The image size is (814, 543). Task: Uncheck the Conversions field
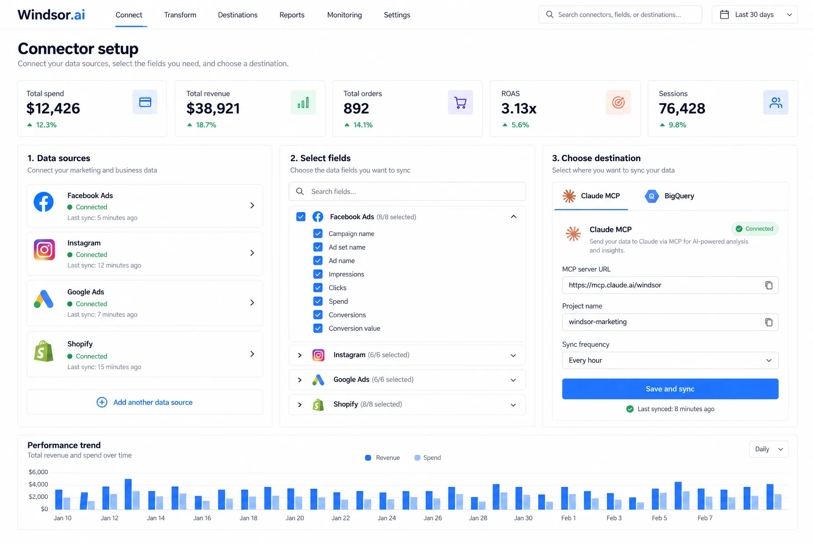point(318,315)
